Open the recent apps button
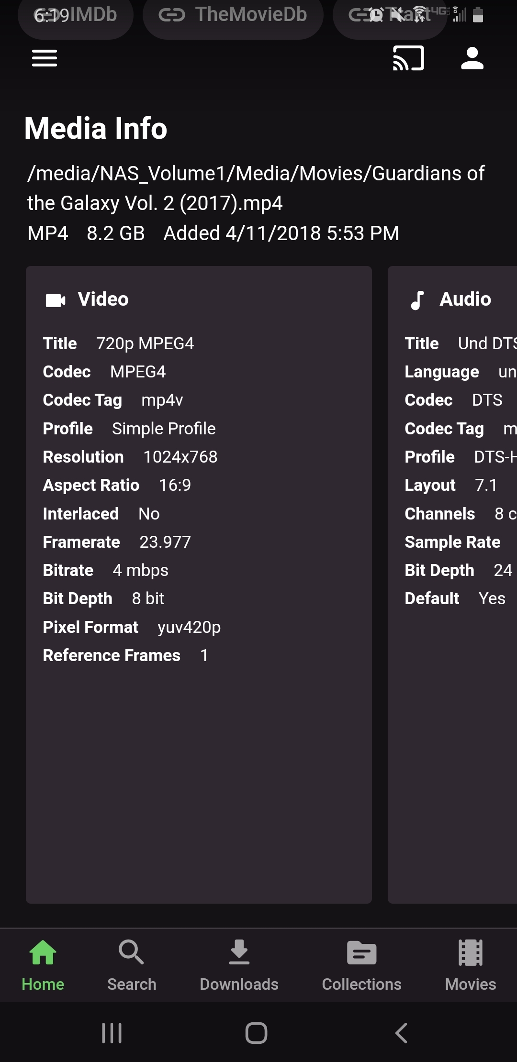Viewport: 517px width, 1062px height. tap(112, 1033)
